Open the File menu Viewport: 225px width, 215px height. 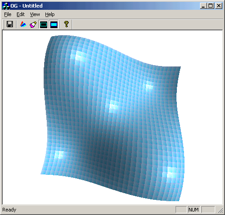click(8, 14)
